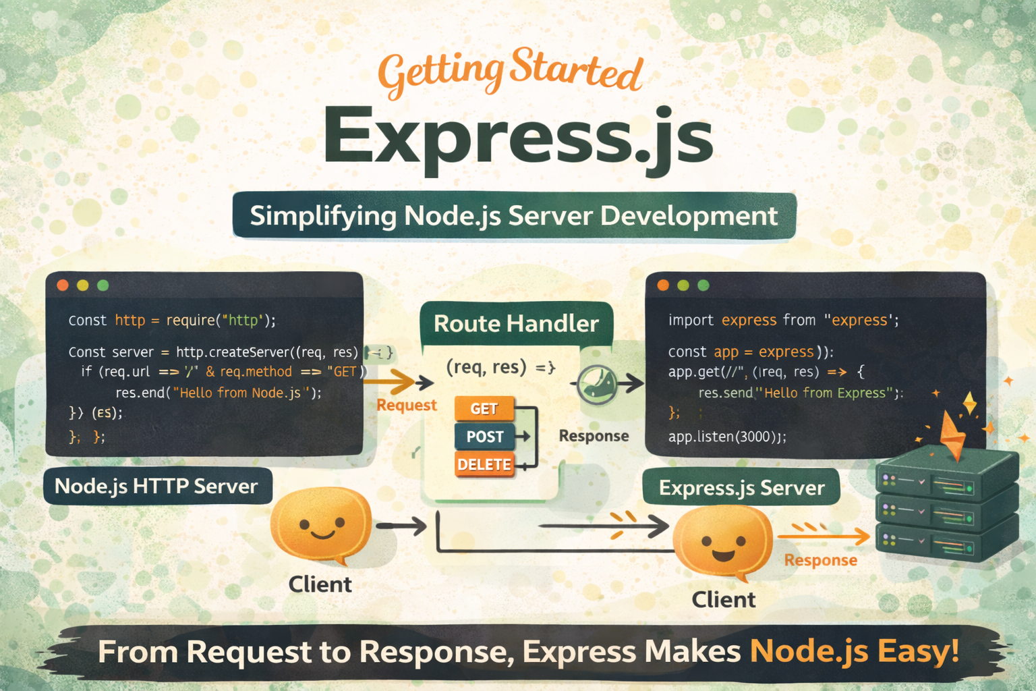
Task: Click the Simplifying Node.js Server Development banner
Action: pos(514,216)
